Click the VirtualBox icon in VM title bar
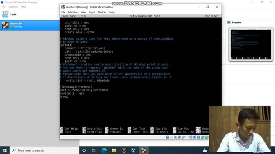Viewport: 275px width, 154px height. tap(63, 7)
